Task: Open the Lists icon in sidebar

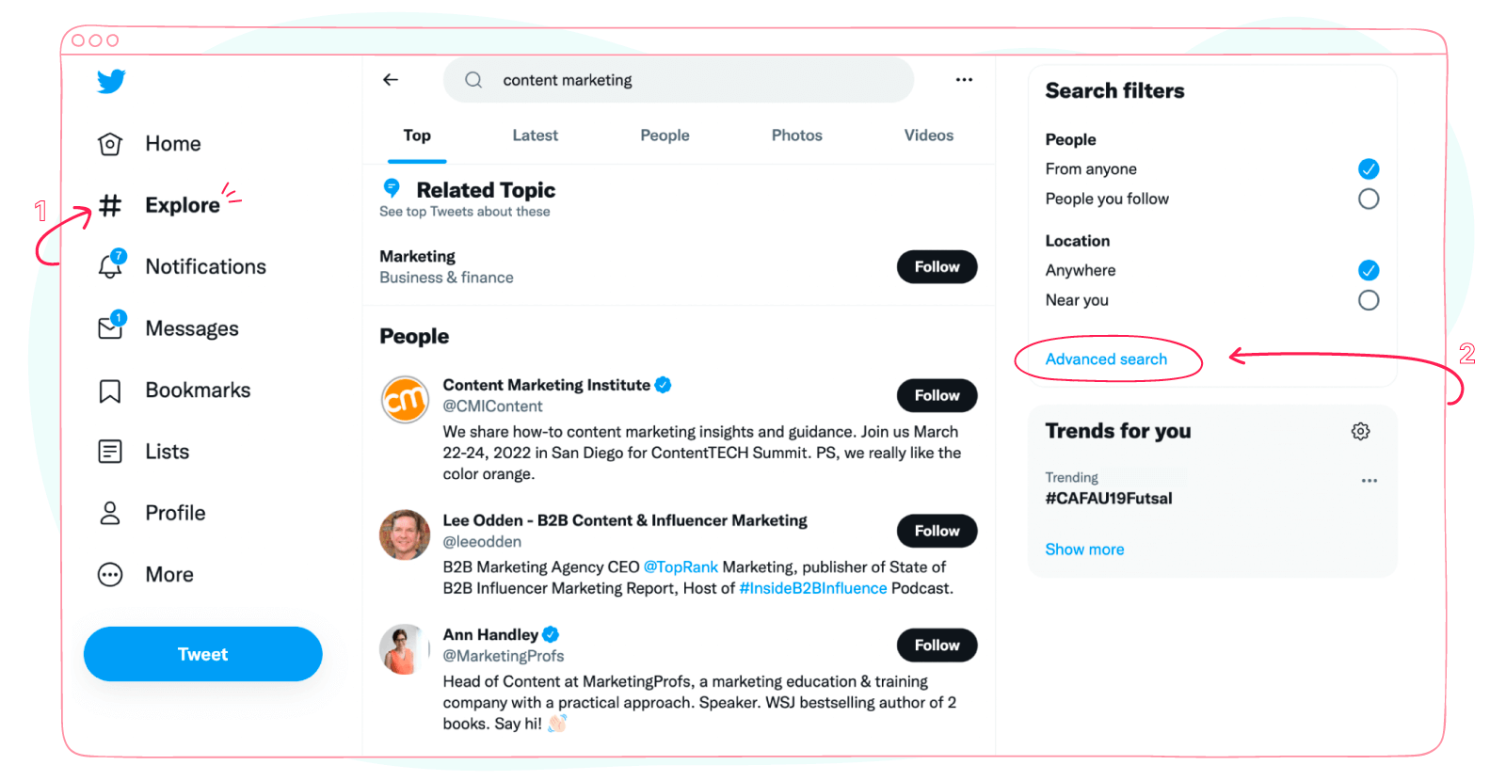Action: click(110, 451)
